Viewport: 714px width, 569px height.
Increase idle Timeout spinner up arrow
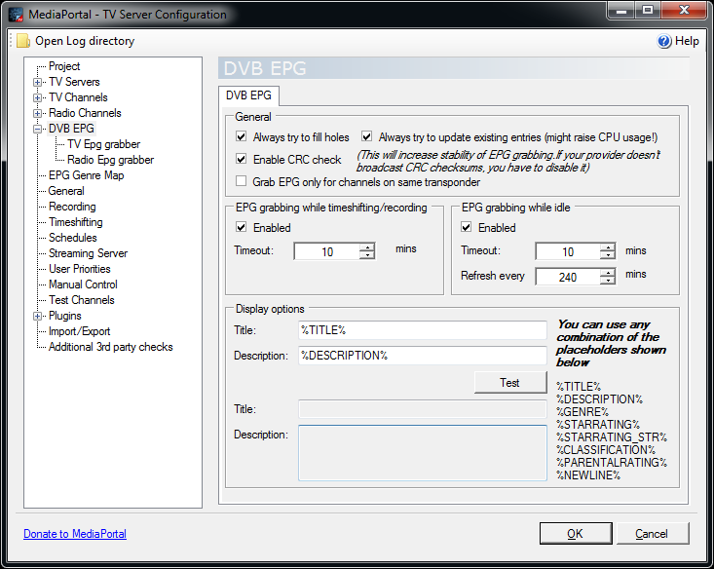tap(608, 247)
